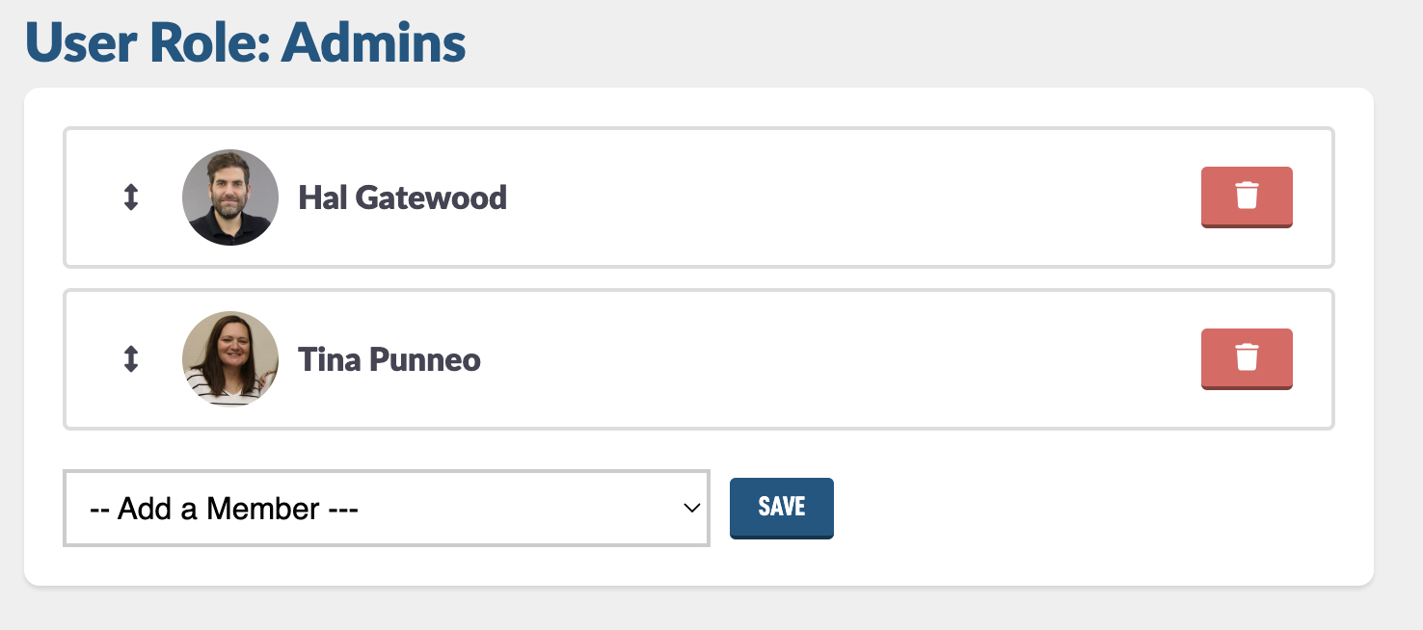This screenshot has width=1423, height=630.
Task: Click the blue SAVE button
Action: pyautogui.click(x=782, y=508)
